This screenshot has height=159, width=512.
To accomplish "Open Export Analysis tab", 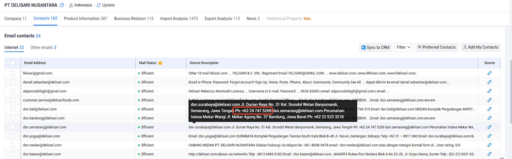I will (222, 18).
